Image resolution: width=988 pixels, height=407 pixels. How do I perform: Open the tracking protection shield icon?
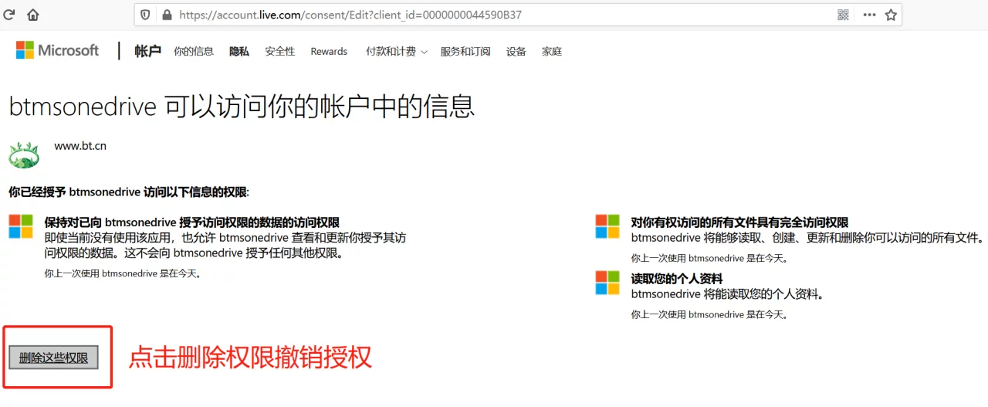click(x=146, y=15)
